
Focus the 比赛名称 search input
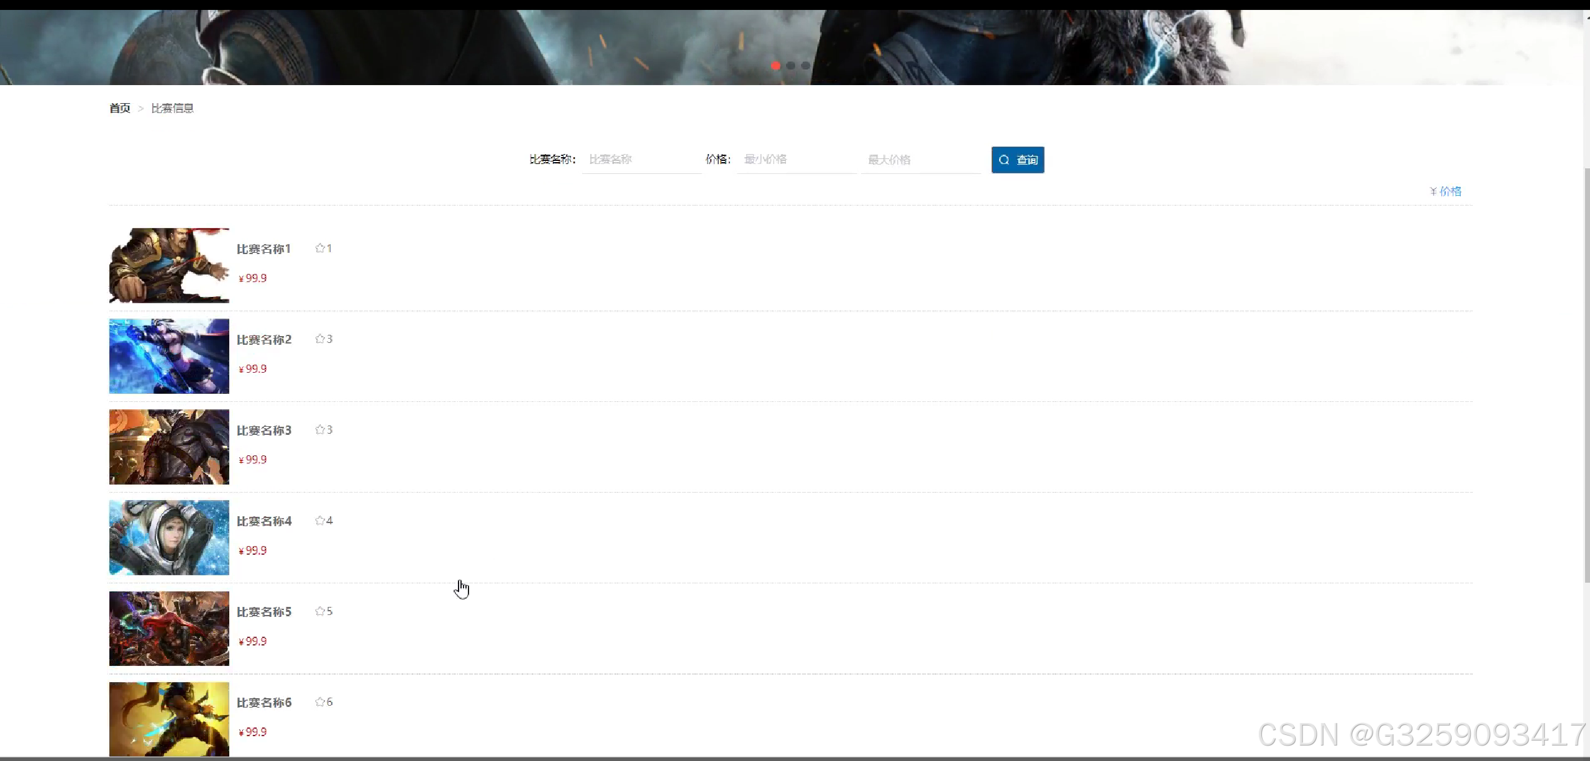(x=641, y=160)
